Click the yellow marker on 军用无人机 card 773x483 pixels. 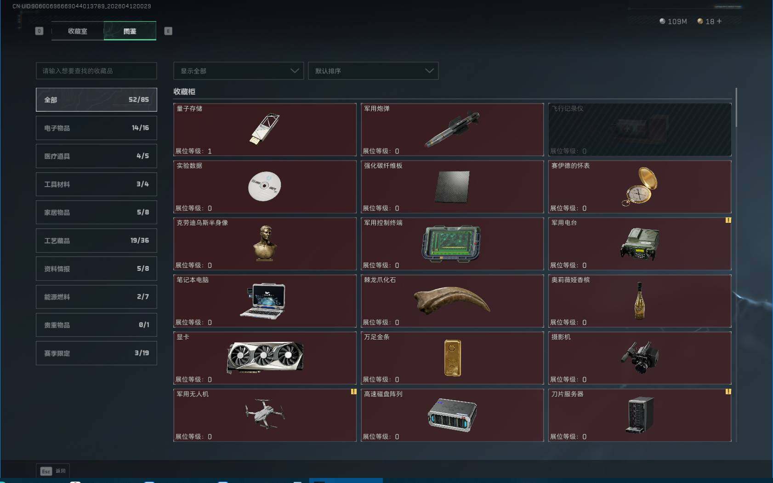[x=353, y=392]
